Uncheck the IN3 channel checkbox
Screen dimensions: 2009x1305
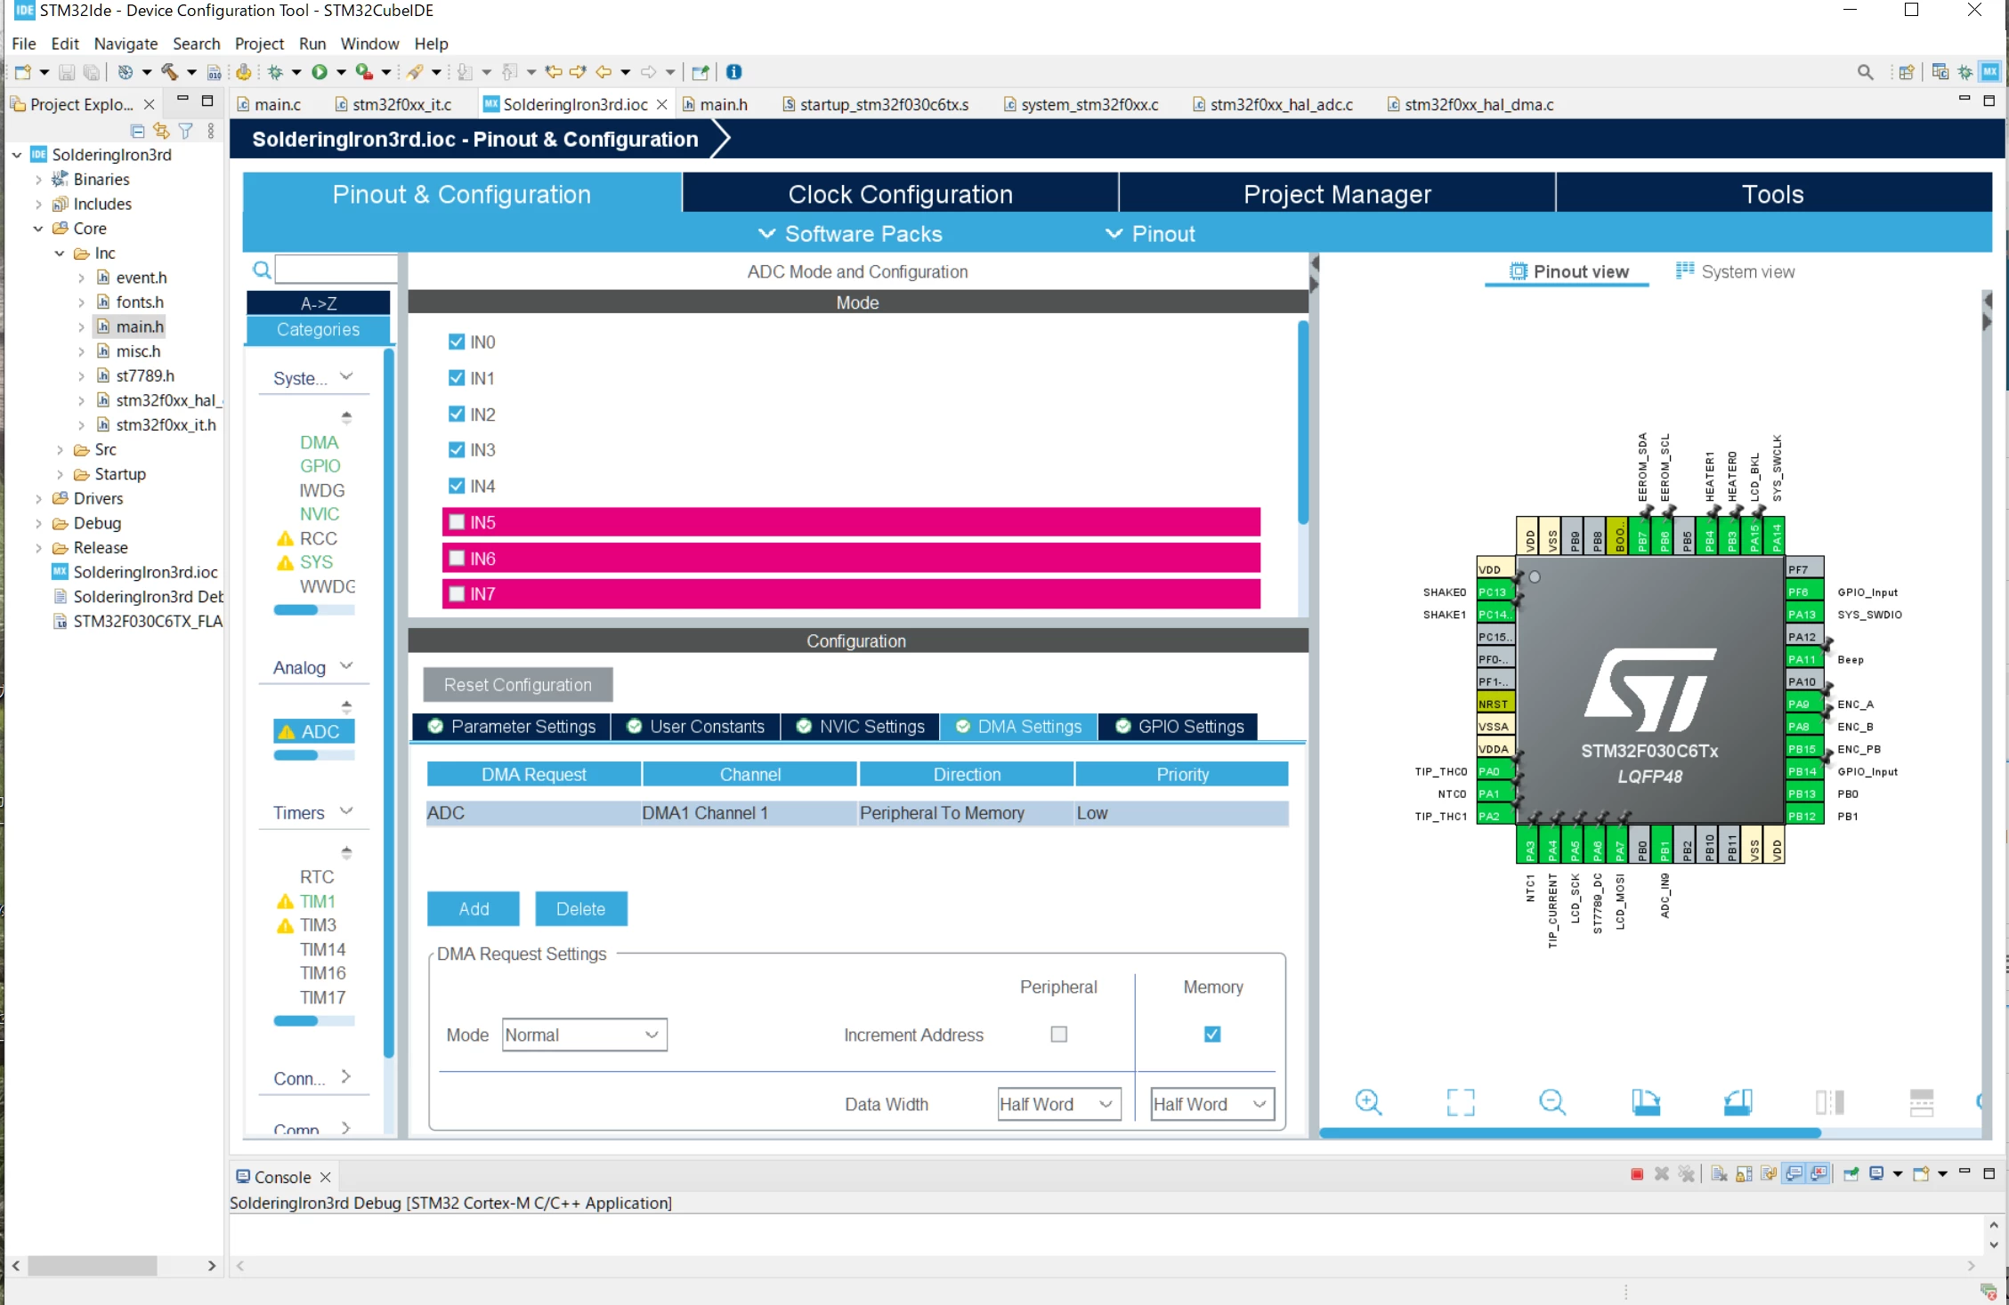point(457,450)
